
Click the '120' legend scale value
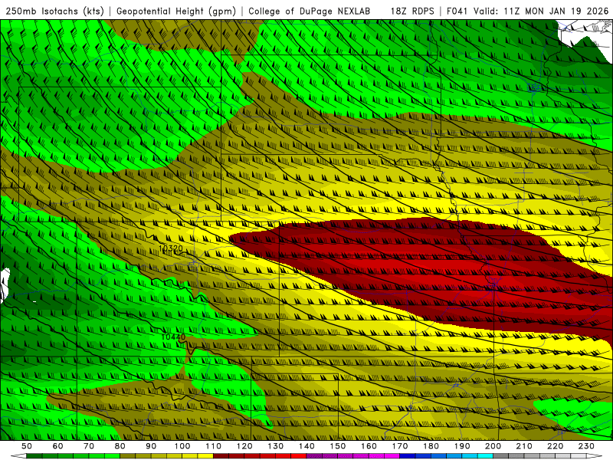coord(244,446)
